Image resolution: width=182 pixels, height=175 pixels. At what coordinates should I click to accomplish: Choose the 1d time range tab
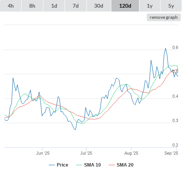click(x=54, y=6)
